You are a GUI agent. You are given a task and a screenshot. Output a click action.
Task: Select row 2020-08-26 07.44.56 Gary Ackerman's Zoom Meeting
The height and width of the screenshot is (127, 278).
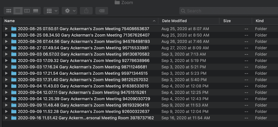[x=140, y=41]
